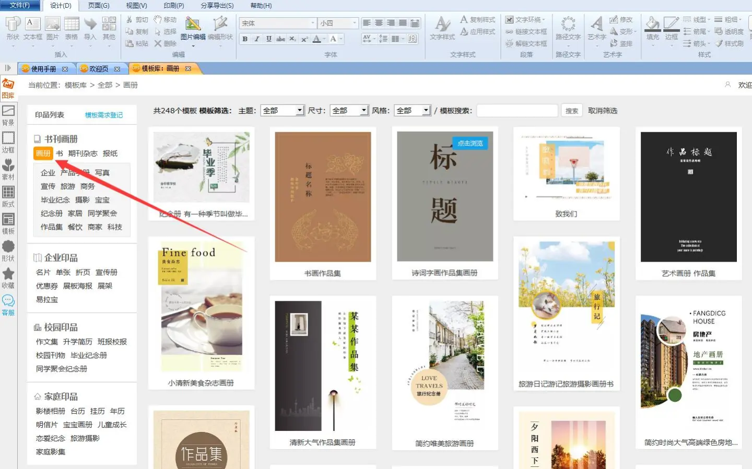The width and height of the screenshot is (752, 469).
Task: Open the 版式 layout panel
Action: point(8,196)
